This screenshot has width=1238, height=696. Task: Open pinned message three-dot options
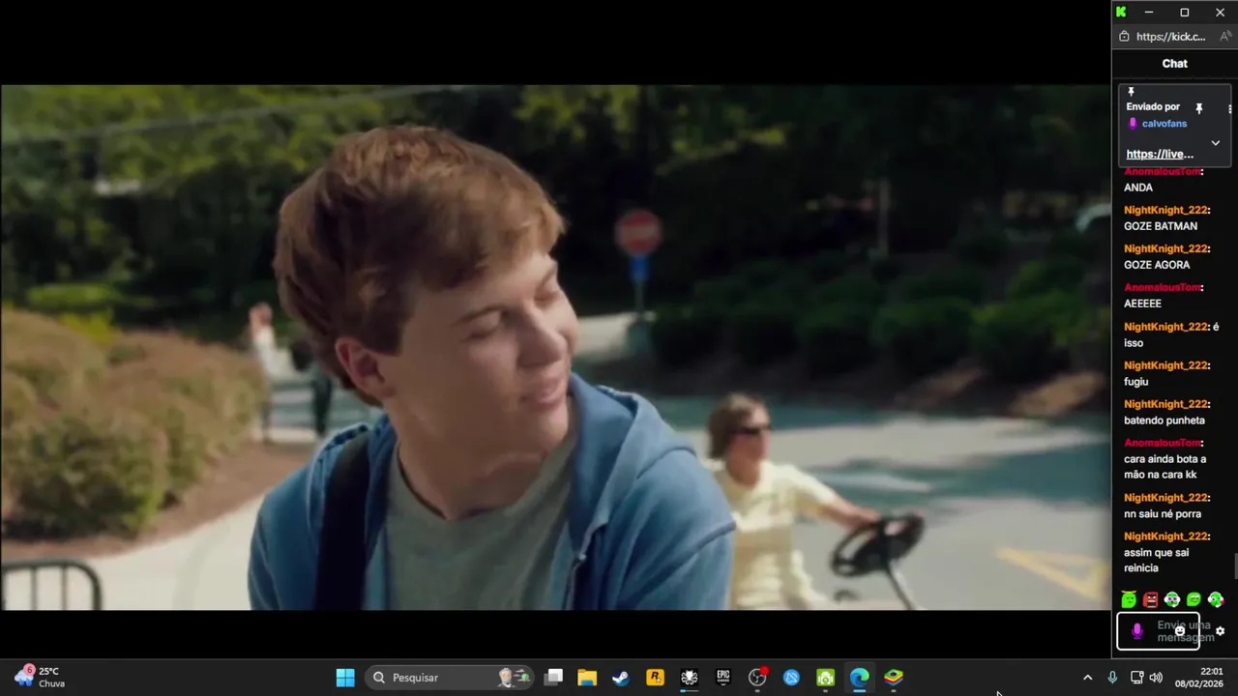pos(1229,108)
